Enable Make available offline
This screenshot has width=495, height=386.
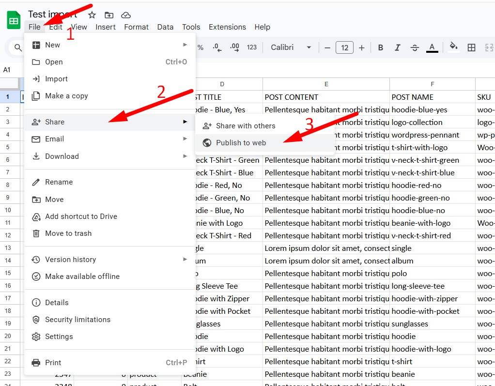click(82, 277)
